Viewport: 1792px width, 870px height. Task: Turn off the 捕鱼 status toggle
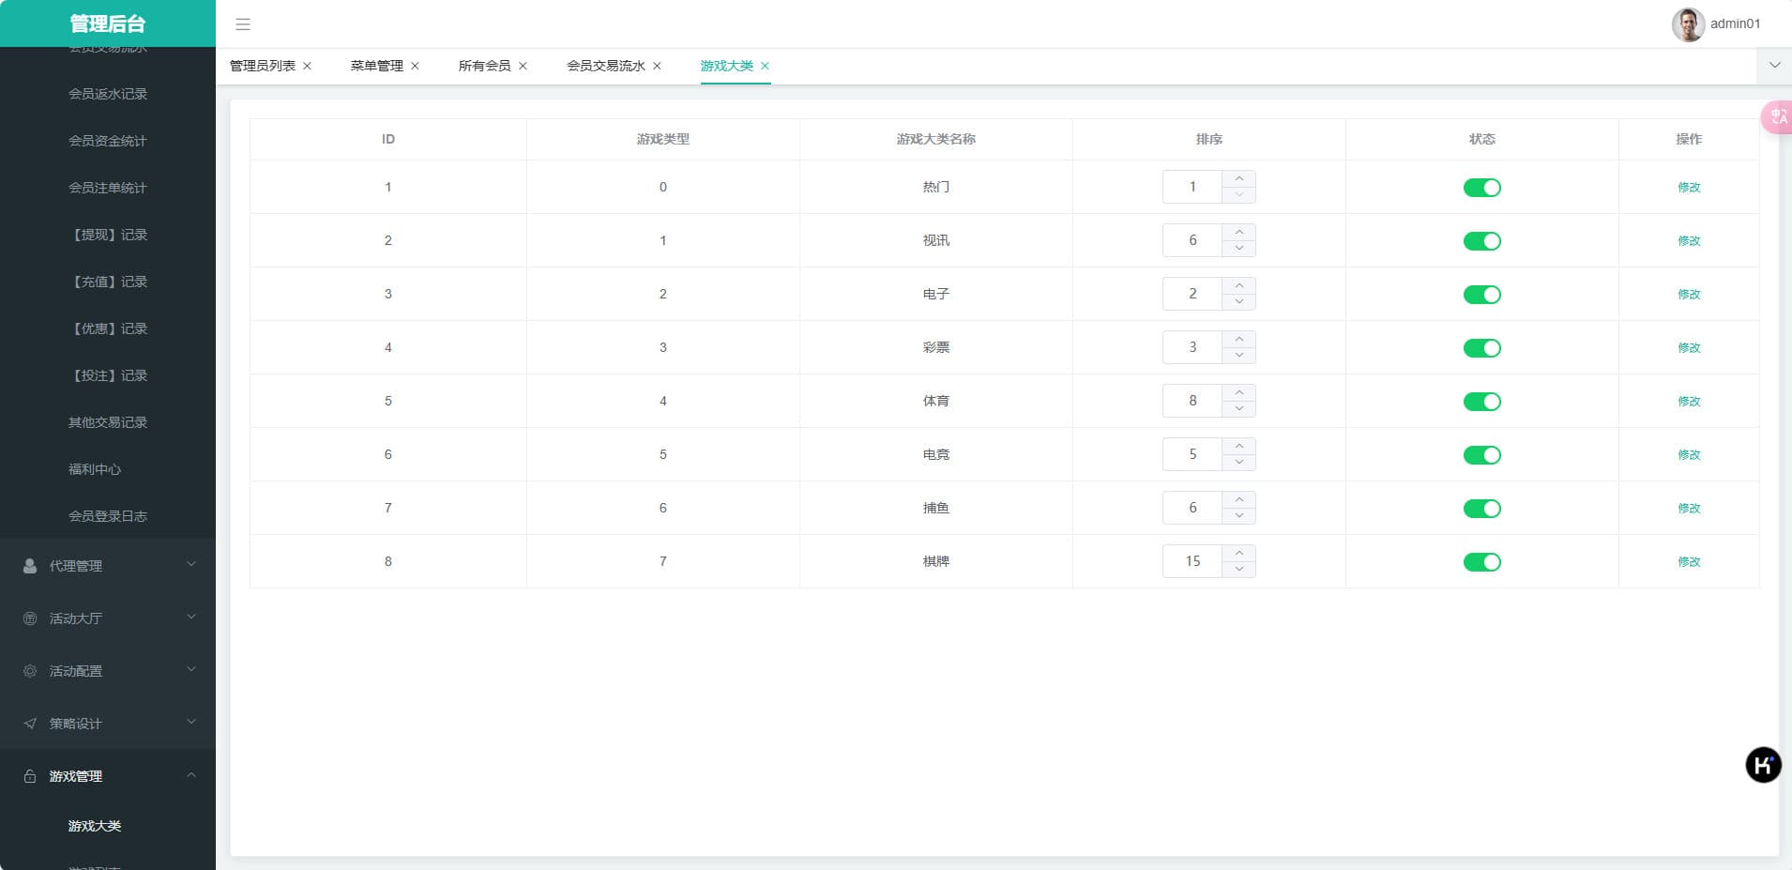[x=1481, y=509]
